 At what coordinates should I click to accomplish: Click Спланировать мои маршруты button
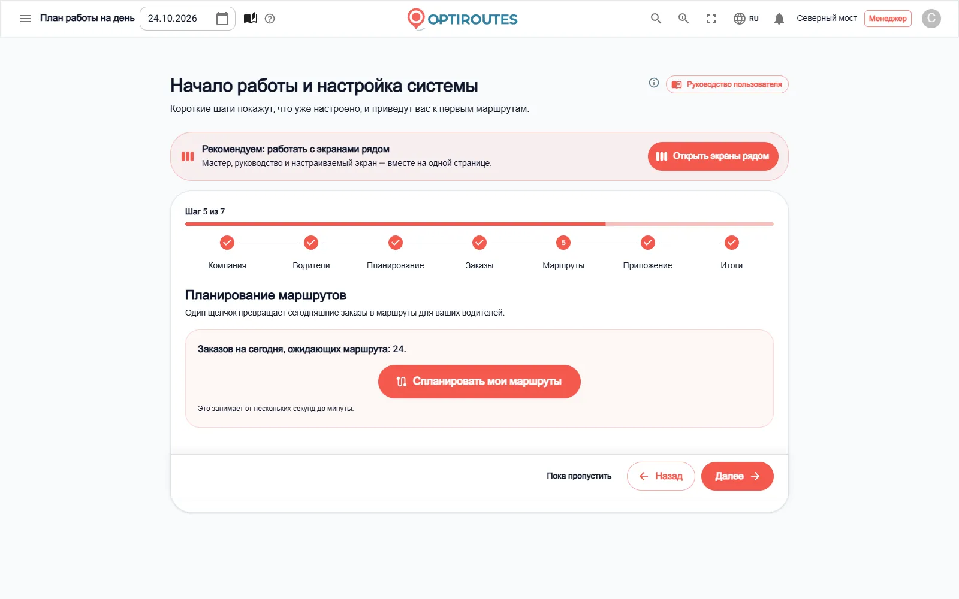(x=479, y=382)
